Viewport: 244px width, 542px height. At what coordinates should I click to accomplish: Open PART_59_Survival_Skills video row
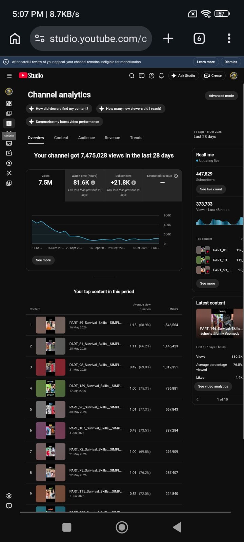click(104, 325)
